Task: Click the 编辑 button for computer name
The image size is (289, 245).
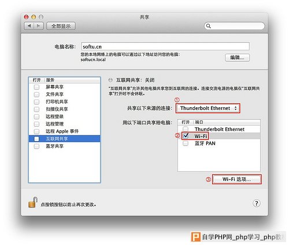Action: 238,57
